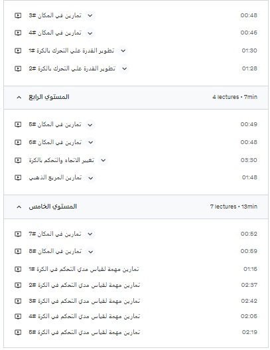Click video icon beside تمارين في المكان #3
This screenshot has height=350, width=270.
18,15
